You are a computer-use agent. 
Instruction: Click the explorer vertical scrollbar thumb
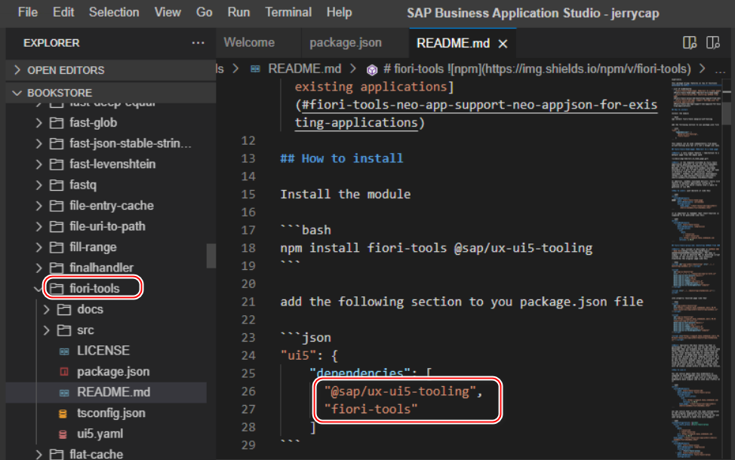pyautogui.click(x=211, y=256)
